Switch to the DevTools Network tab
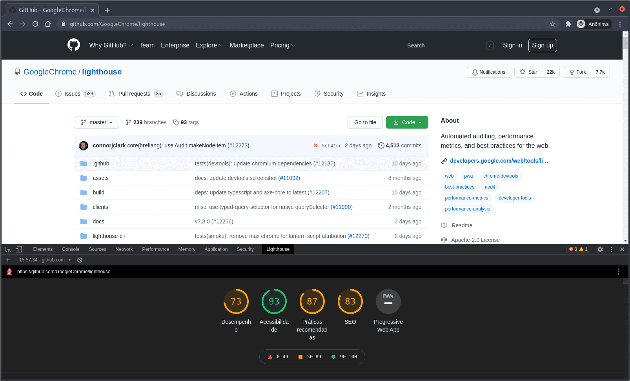 pos(124,249)
